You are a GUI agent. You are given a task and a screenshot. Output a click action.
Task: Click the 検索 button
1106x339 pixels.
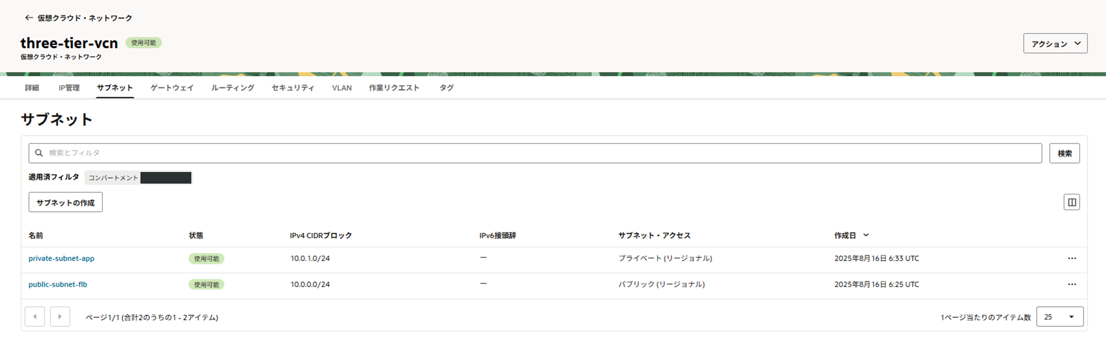click(1065, 153)
